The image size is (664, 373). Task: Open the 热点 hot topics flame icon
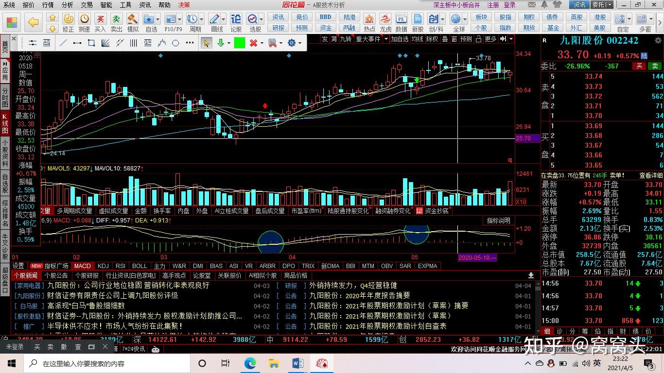coord(369,22)
